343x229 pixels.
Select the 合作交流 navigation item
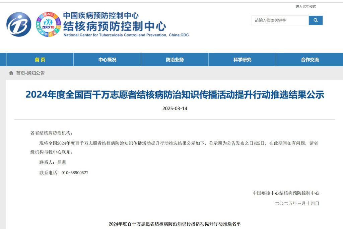310,59
